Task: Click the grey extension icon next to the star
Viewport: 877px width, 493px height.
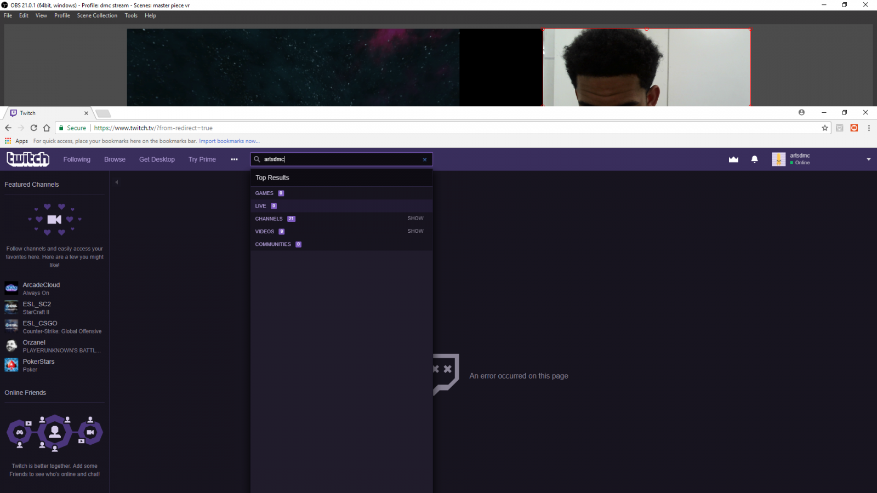Action: point(839,128)
